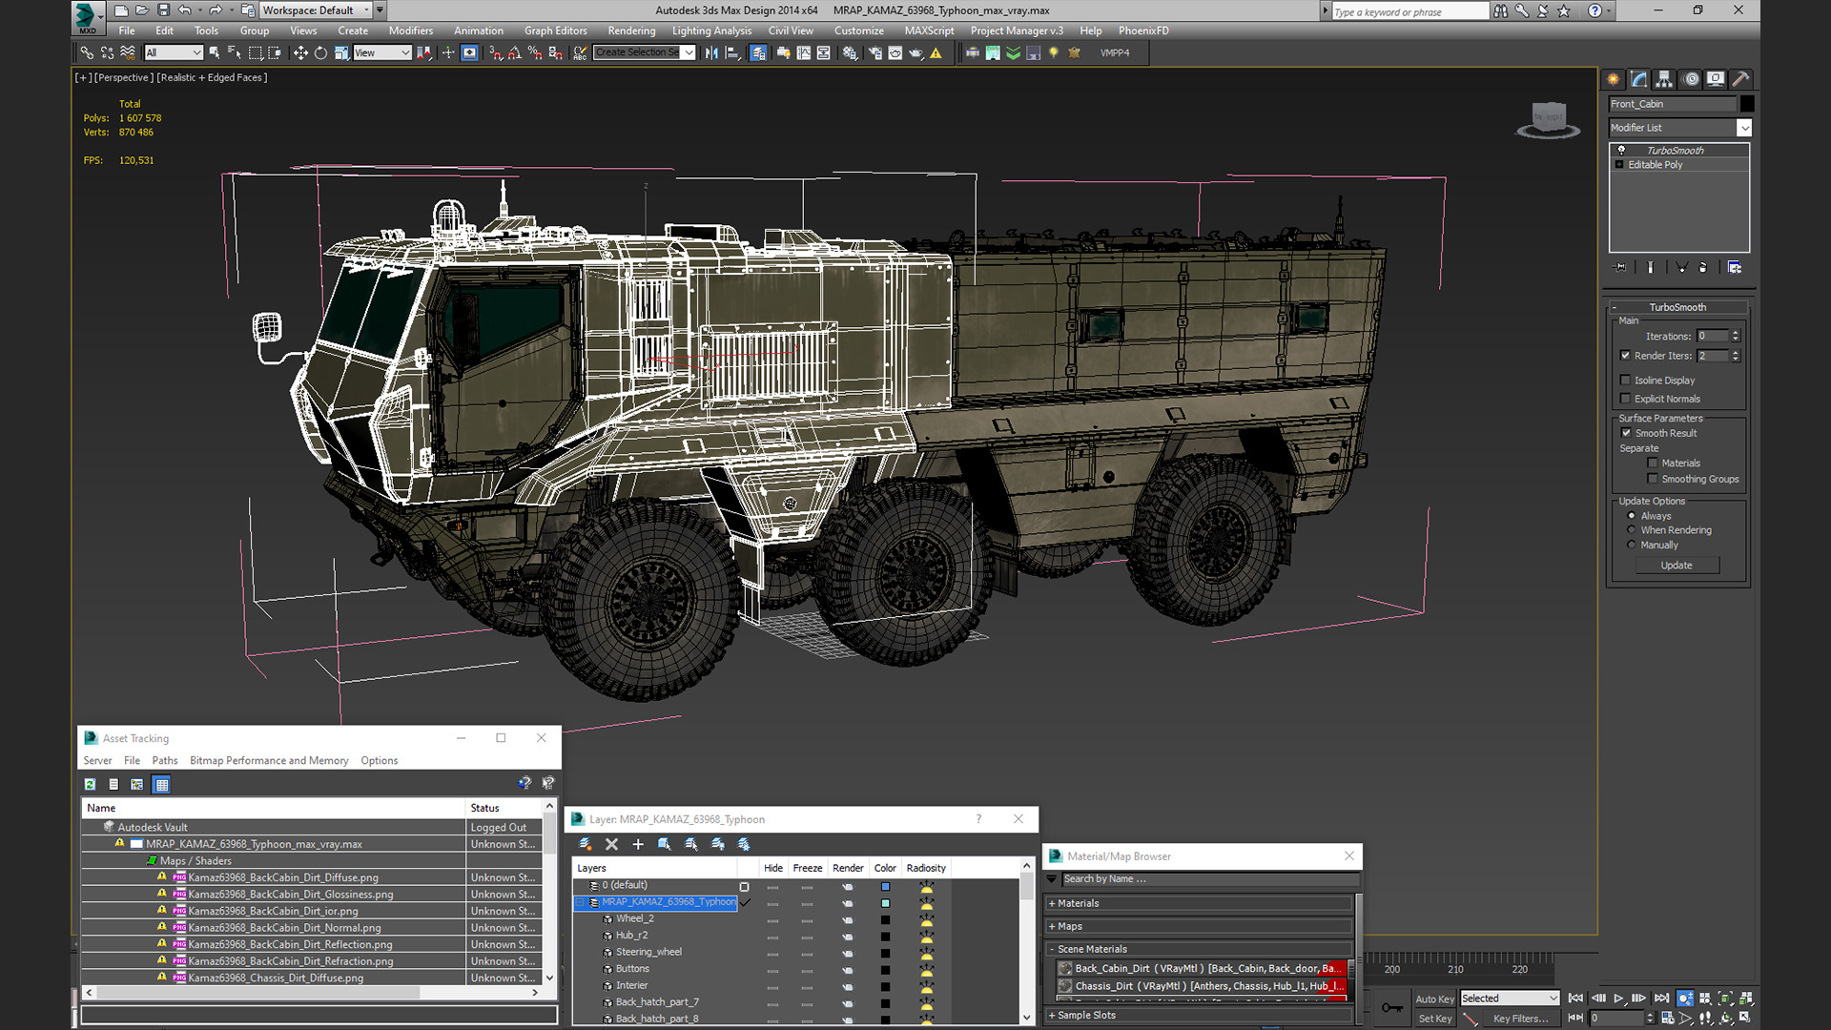Click the delete layer X icon in Layer dialog
This screenshot has height=1030, width=1831.
612,844
